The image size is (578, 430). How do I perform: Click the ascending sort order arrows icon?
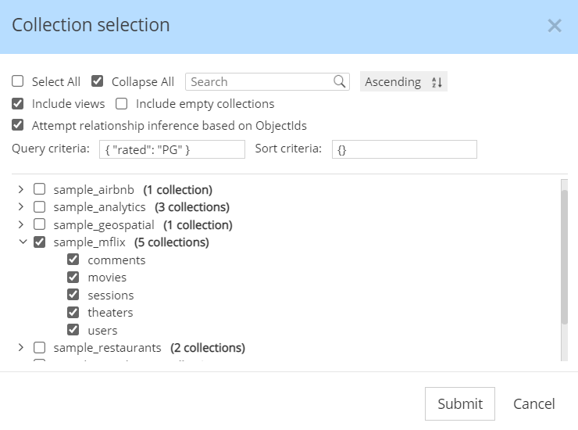coord(437,82)
